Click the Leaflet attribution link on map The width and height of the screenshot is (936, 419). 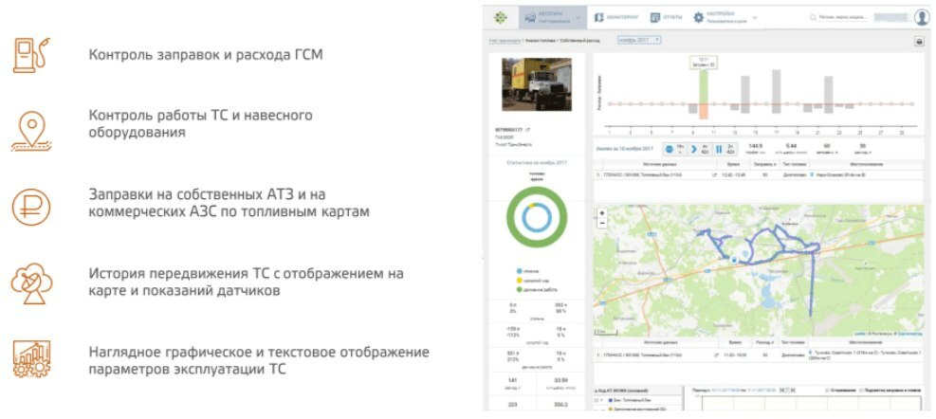(x=860, y=334)
